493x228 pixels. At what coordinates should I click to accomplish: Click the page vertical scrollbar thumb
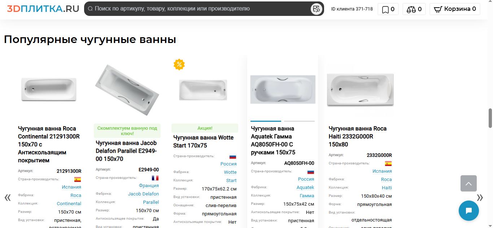pyautogui.click(x=490, y=118)
